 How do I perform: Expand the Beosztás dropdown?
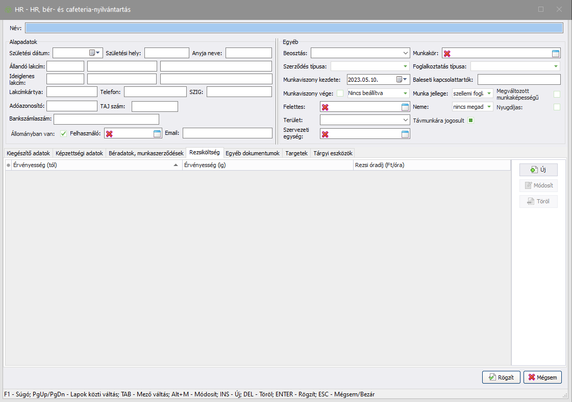(405, 53)
